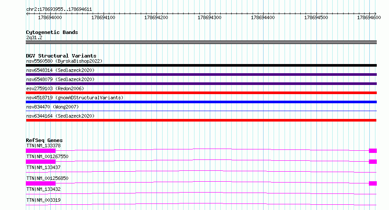Open variant nsv6548314 (Sedlazeck2020) label
The width and height of the screenshot is (389, 210).
coord(60,70)
